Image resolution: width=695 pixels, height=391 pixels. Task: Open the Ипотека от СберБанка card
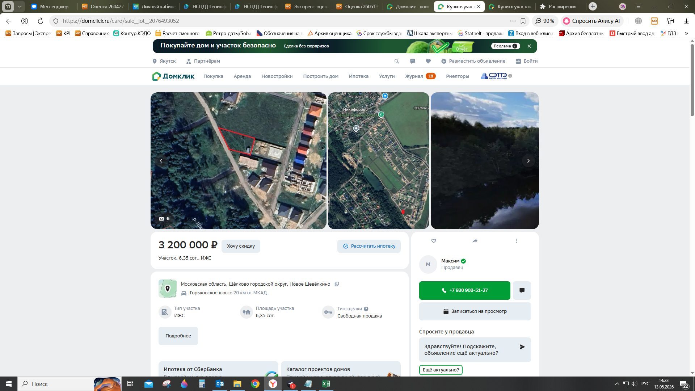pos(218,369)
